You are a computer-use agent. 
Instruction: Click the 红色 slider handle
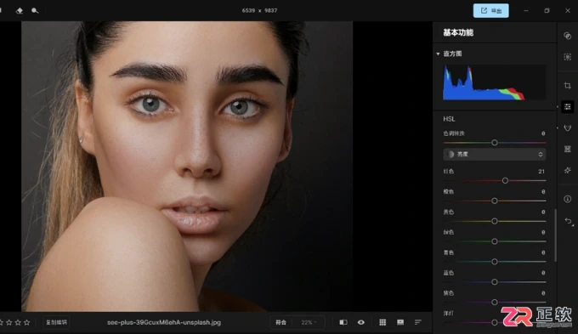click(505, 181)
